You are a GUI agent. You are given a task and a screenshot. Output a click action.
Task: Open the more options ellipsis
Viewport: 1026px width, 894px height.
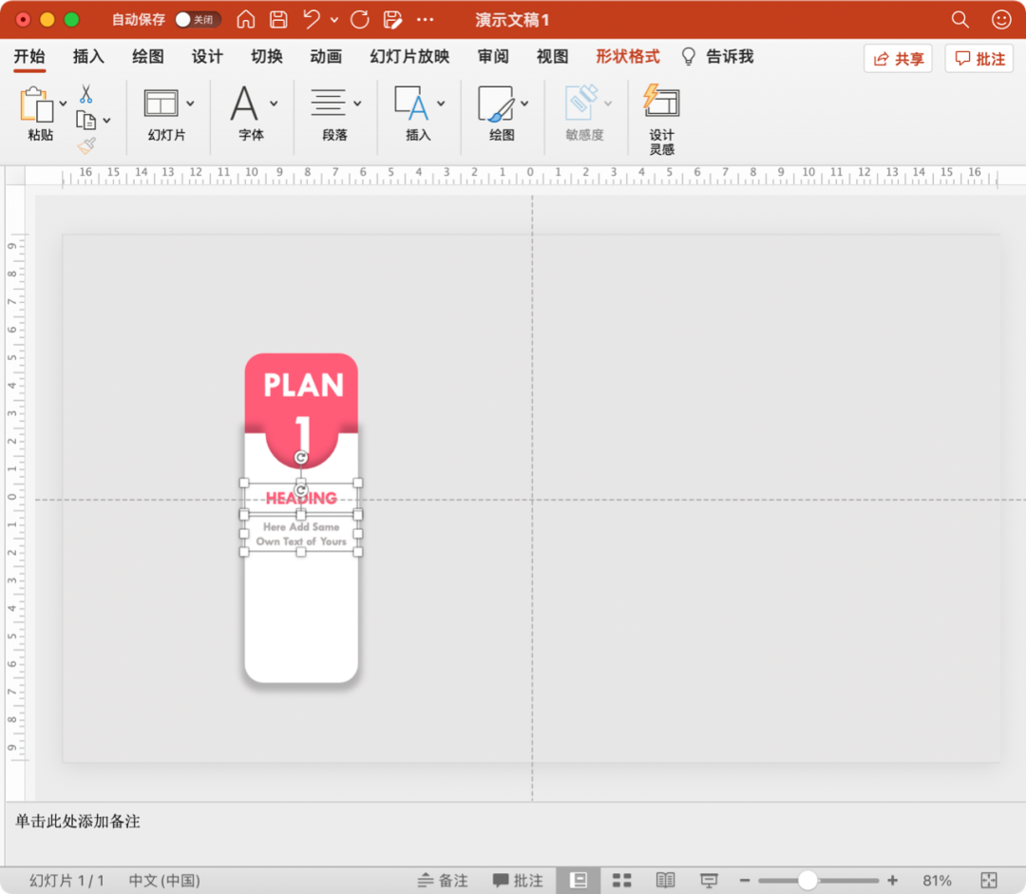pyautogui.click(x=426, y=20)
